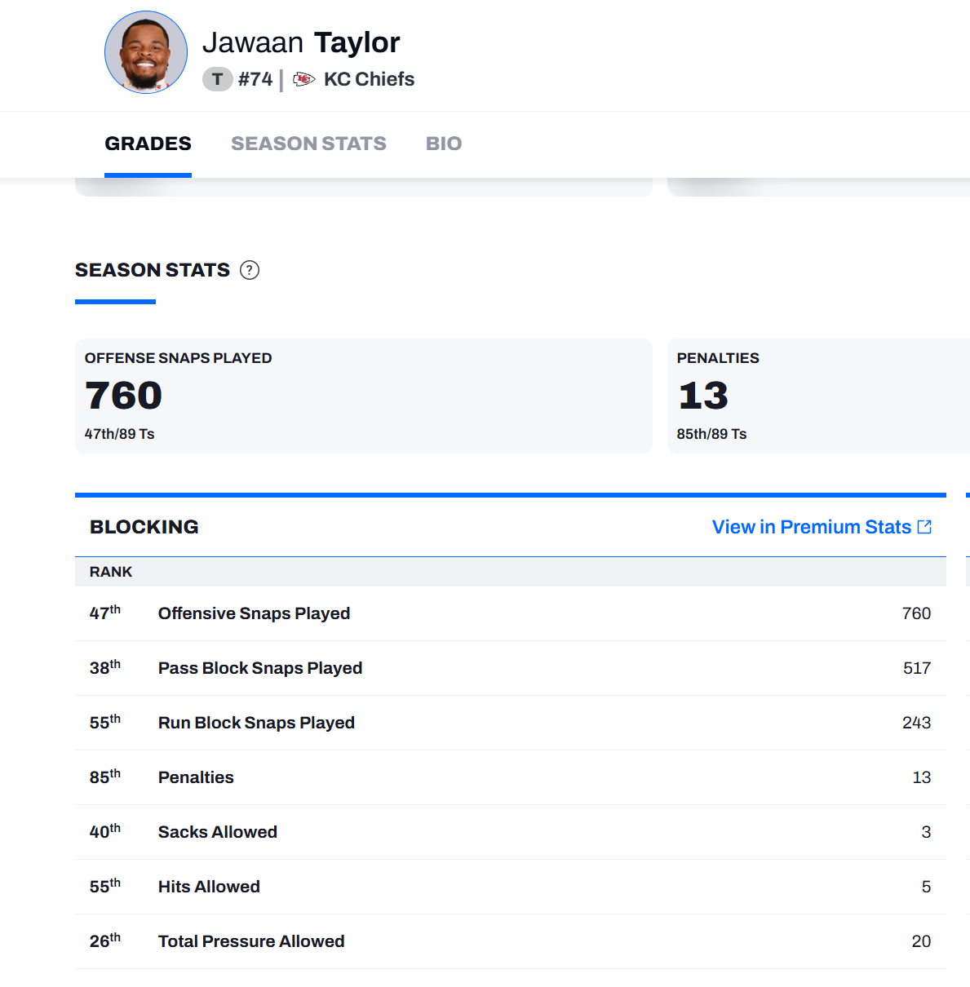
Task: Go to the BIO tab
Action: click(444, 144)
